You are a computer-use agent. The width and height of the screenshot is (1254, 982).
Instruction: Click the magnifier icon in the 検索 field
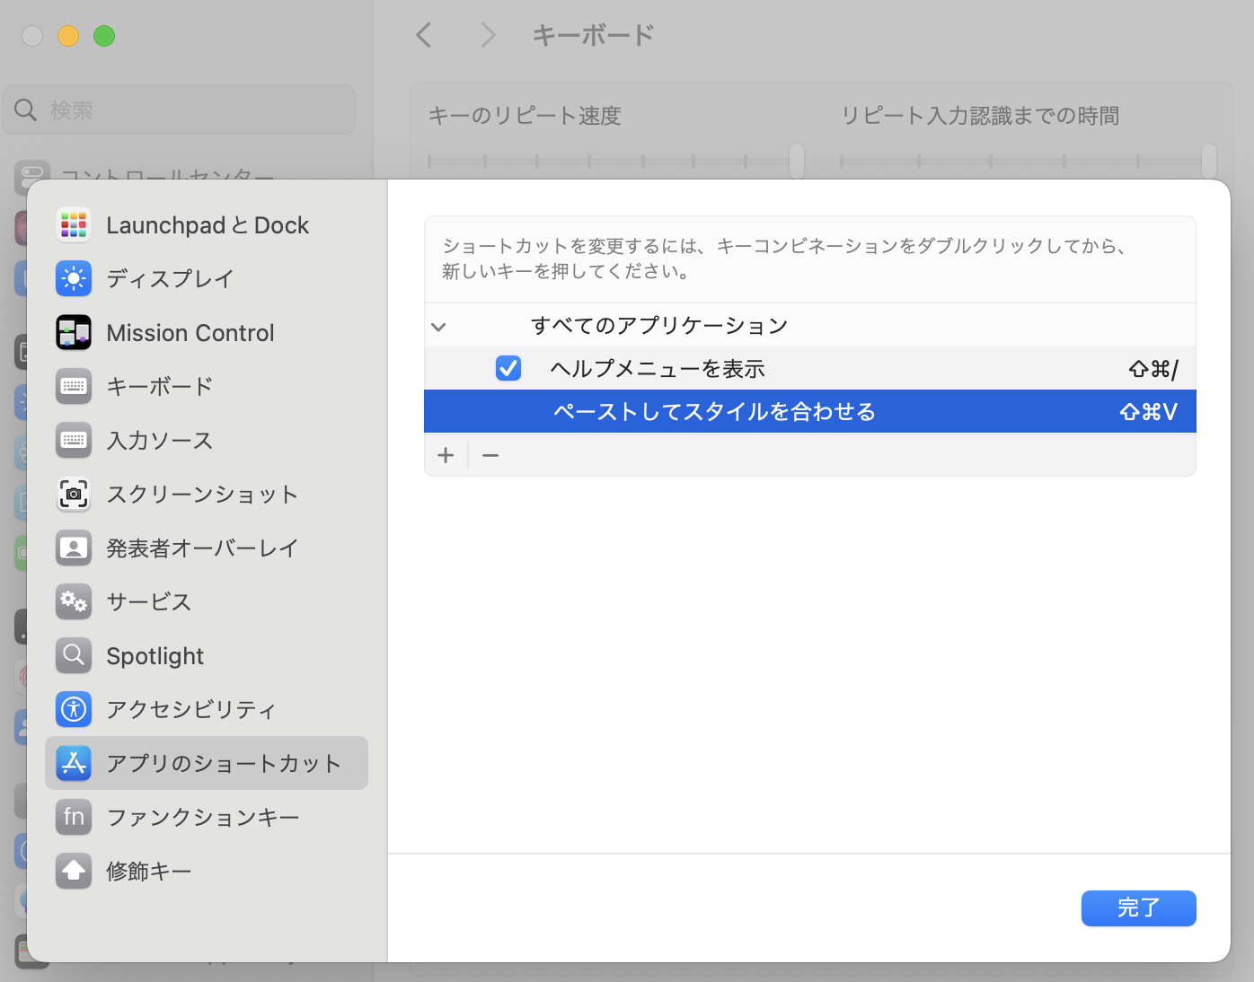[x=26, y=110]
